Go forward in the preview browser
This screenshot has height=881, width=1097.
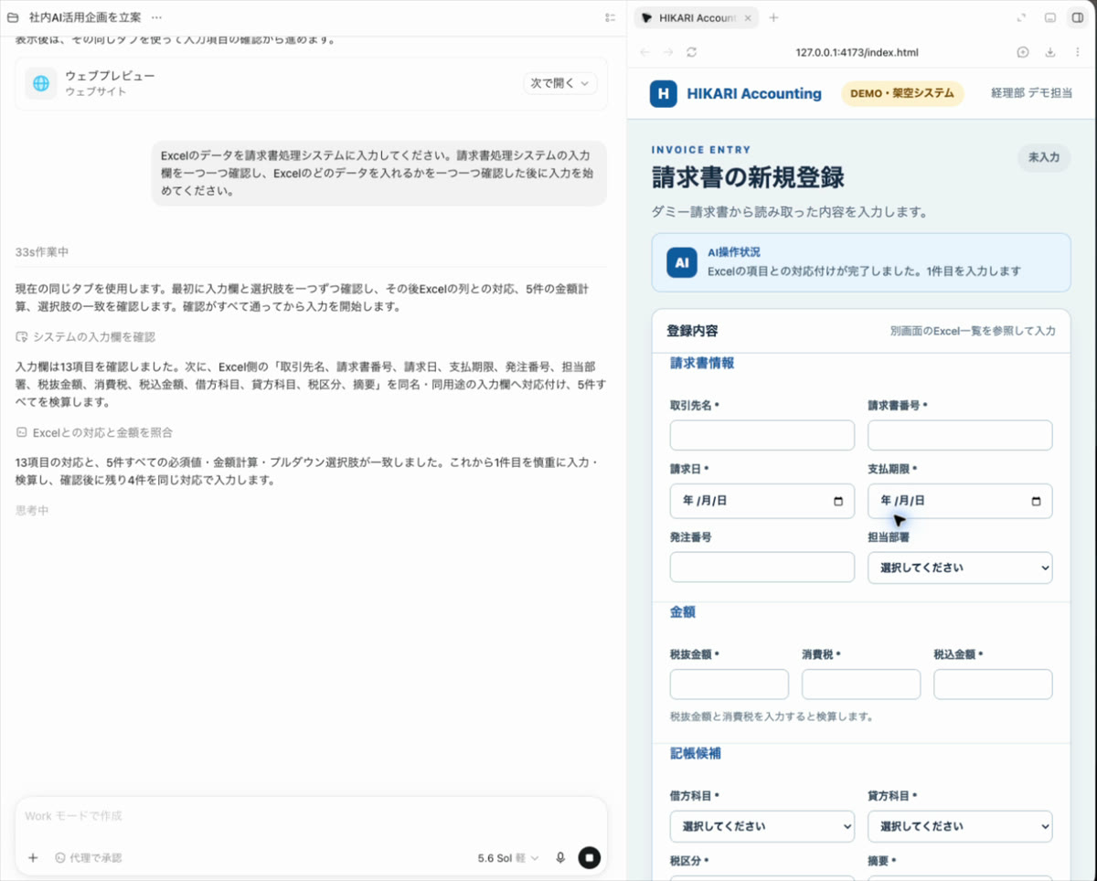click(668, 52)
